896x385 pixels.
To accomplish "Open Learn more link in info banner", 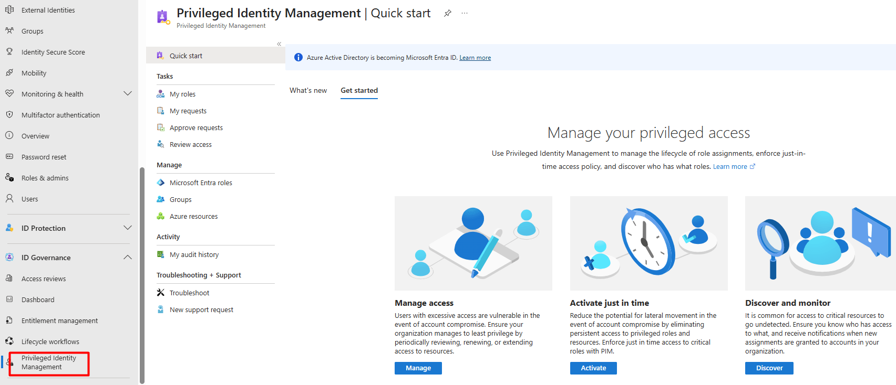I will pos(475,58).
